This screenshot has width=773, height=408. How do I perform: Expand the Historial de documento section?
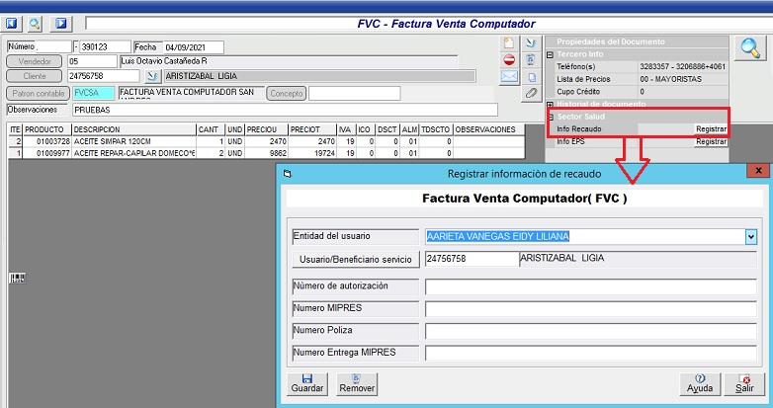pos(551,104)
